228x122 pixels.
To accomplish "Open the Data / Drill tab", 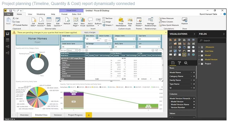I will coord(76,14).
